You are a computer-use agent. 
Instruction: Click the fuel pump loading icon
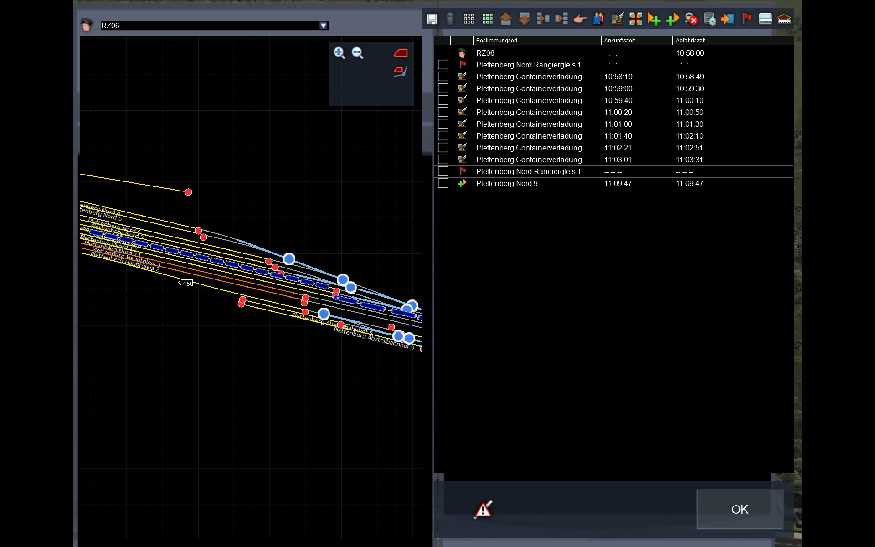(x=617, y=19)
